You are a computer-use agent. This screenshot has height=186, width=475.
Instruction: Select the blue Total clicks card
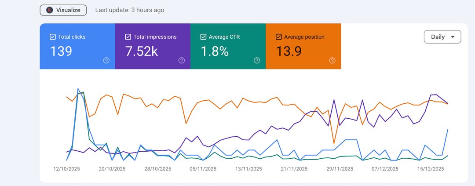[77, 47]
